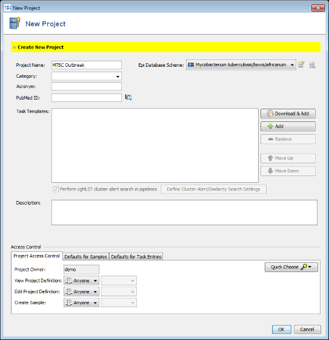This screenshot has height=340, width=329.
Task: Click the Add task template button
Action: tap(288, 126)
